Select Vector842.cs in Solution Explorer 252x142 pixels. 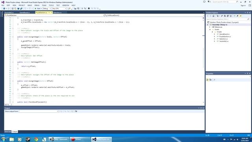(x=224, y=41)
